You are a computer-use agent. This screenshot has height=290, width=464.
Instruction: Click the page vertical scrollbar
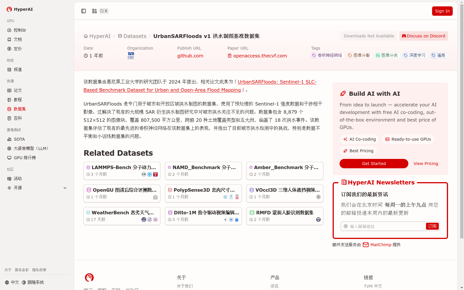[x=462, y=121]
